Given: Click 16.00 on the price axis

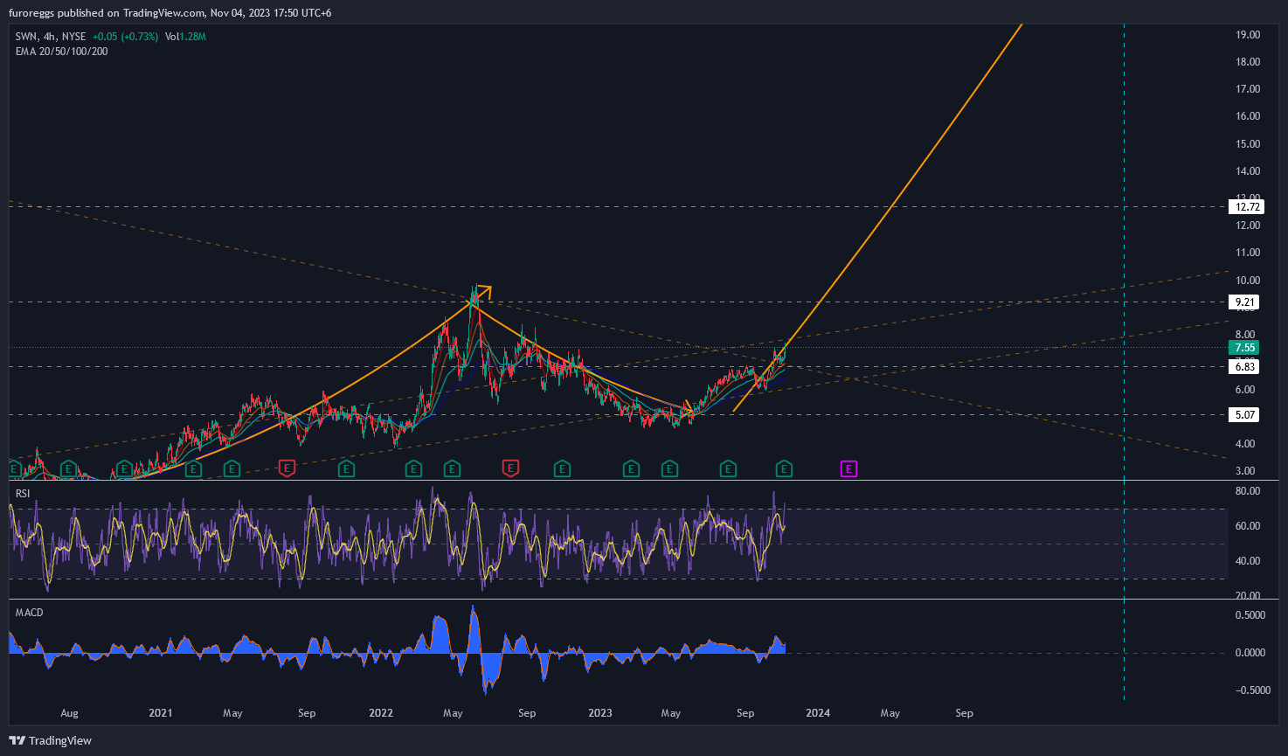Looking at the screenshot, I should click(1248, 116).
